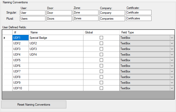Edit the plural Zones name field
The height and width of the screenshot is (112, 176).
click(x=86, y=18)
